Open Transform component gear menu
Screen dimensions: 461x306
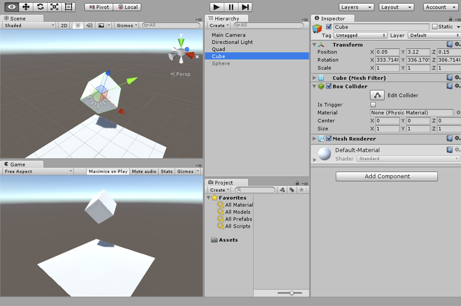coord(457,44)
